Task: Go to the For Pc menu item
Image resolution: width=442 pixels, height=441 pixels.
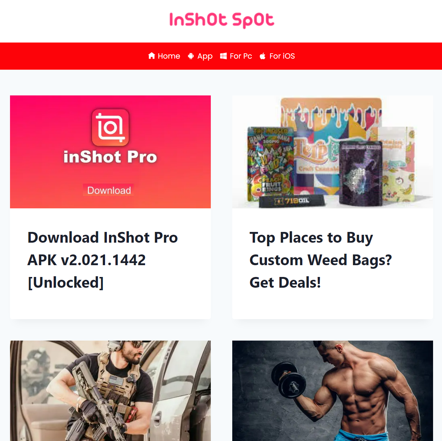Action: click(236, 56)
